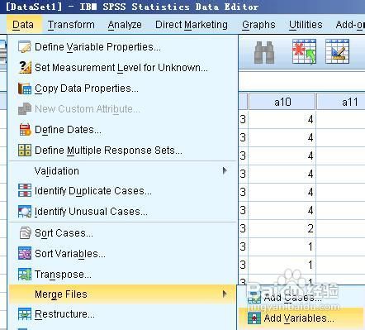Viewport: 365px width, 330px height.
Task: Click the Identify Unusual Cases icon
Action: (25, 212)
